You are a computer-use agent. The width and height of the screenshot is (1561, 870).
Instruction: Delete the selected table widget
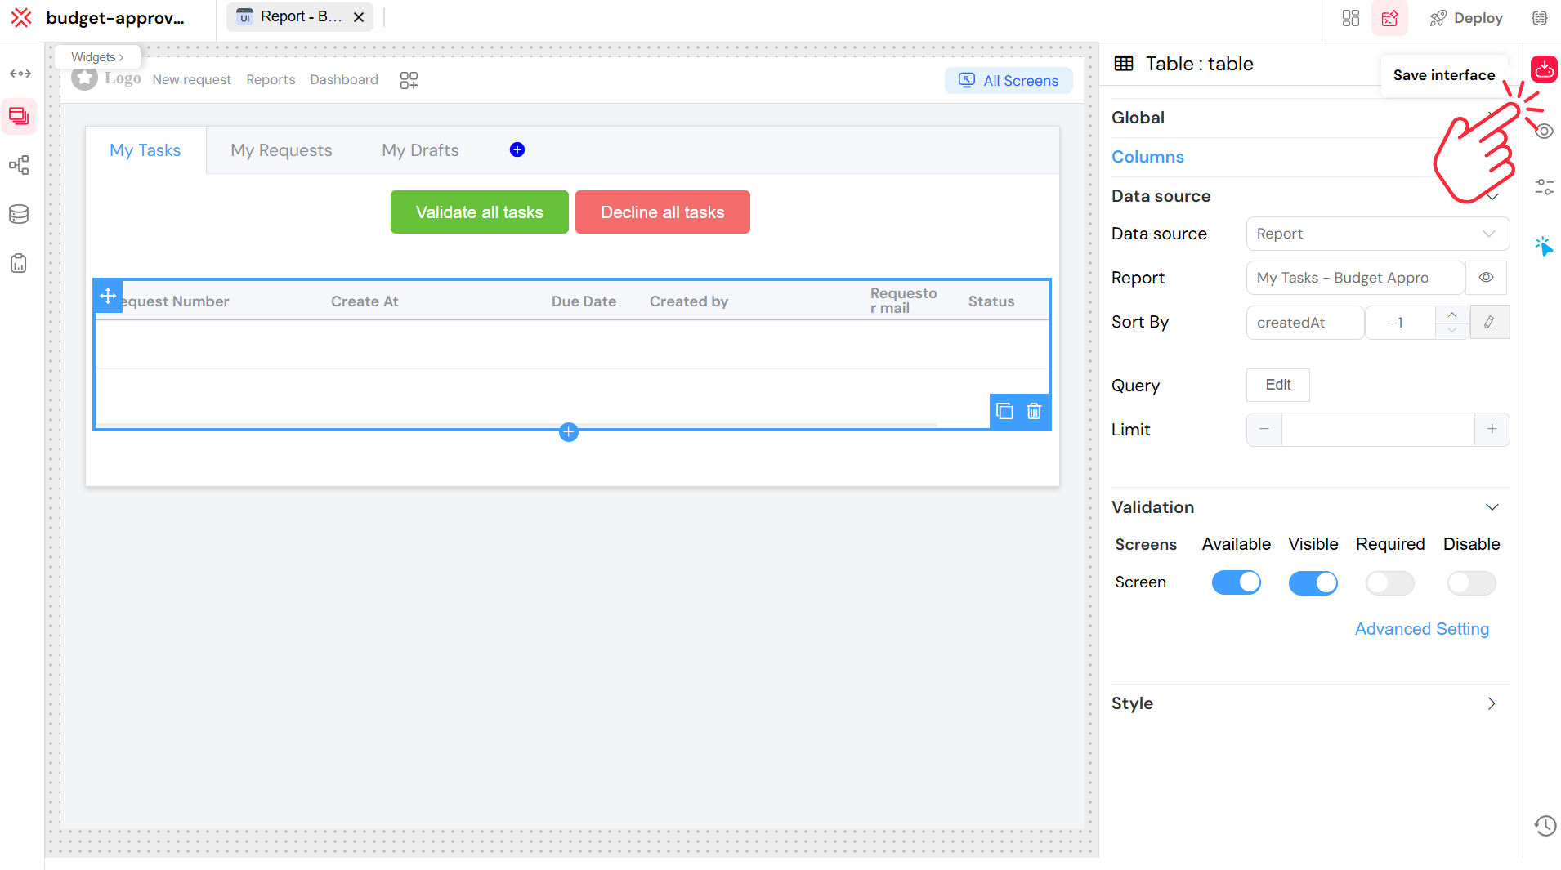[x=1034, y=411]
